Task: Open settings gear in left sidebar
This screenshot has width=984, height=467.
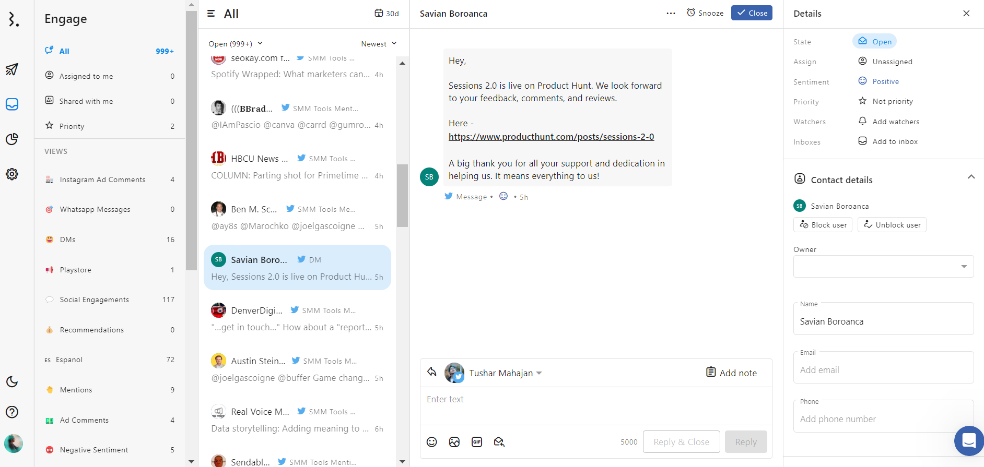Action: 12,174
